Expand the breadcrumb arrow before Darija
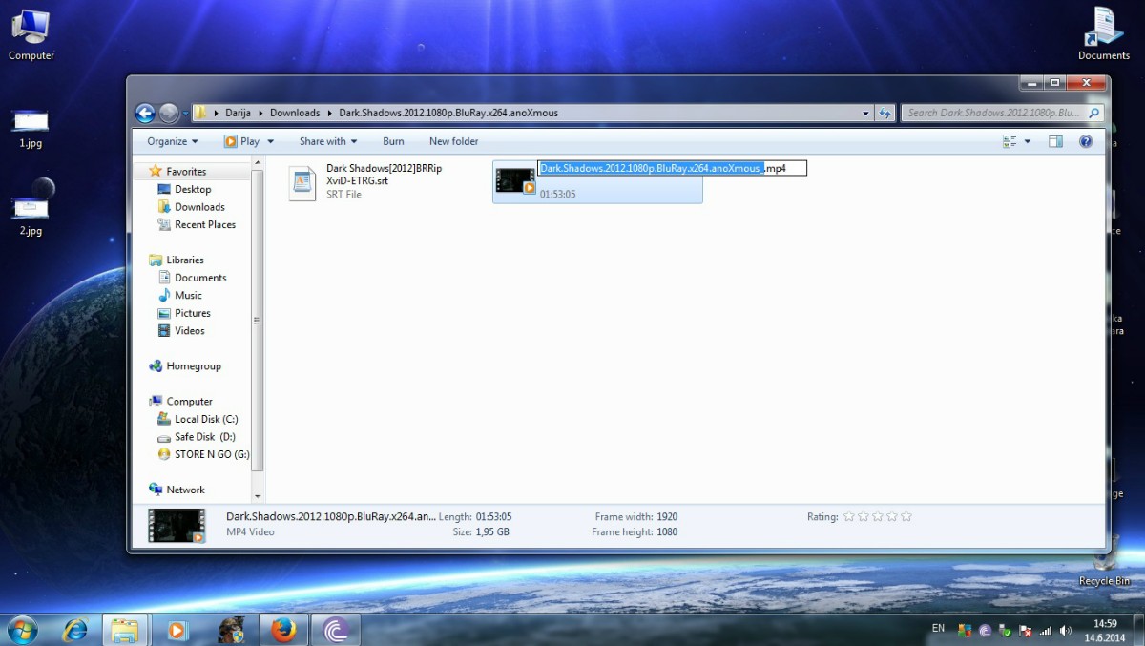 217,113
